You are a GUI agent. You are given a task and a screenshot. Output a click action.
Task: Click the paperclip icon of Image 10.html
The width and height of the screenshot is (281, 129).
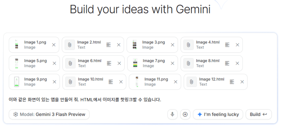pyautogui.click(x=70, y=82)
